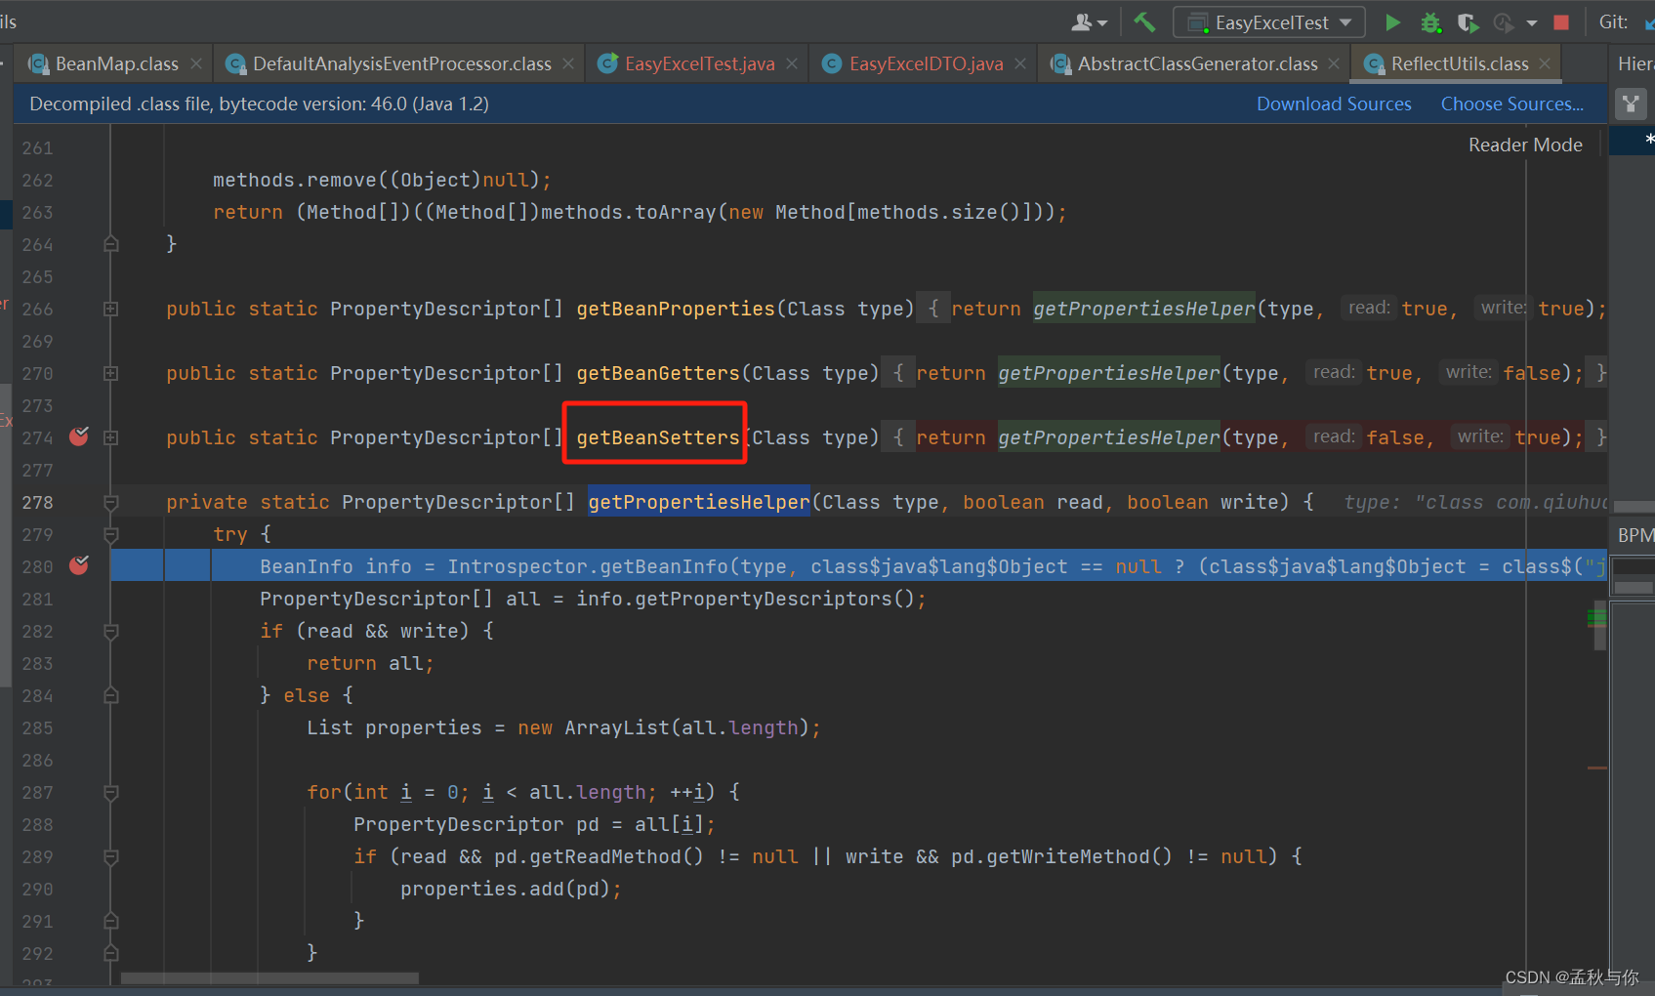Click the Git label in toolbar

click(x=1613, y=21)
